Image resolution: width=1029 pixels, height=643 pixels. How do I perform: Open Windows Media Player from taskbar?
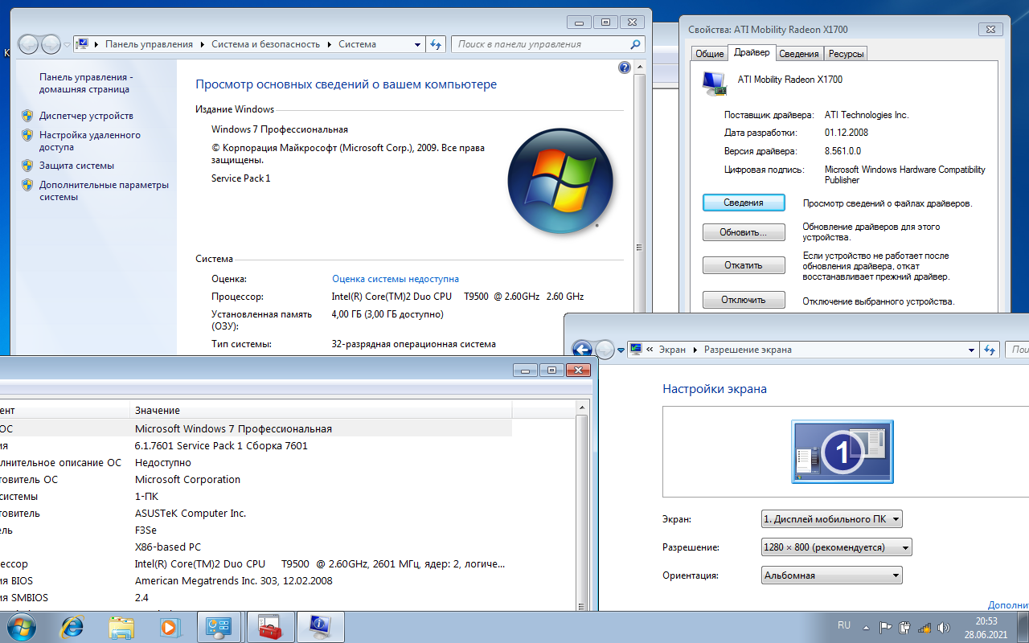point(170,626)
